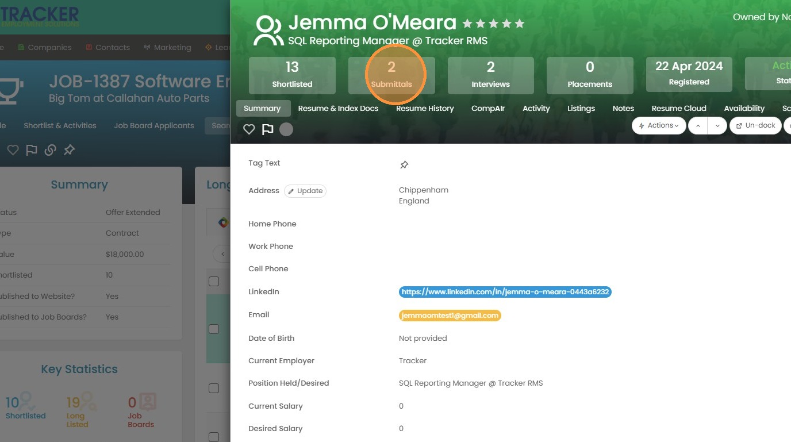The width and height of the screenshot is (791, 442).
Task: Select the Summary tab on the candidate record
Action: tap(262, 108)
